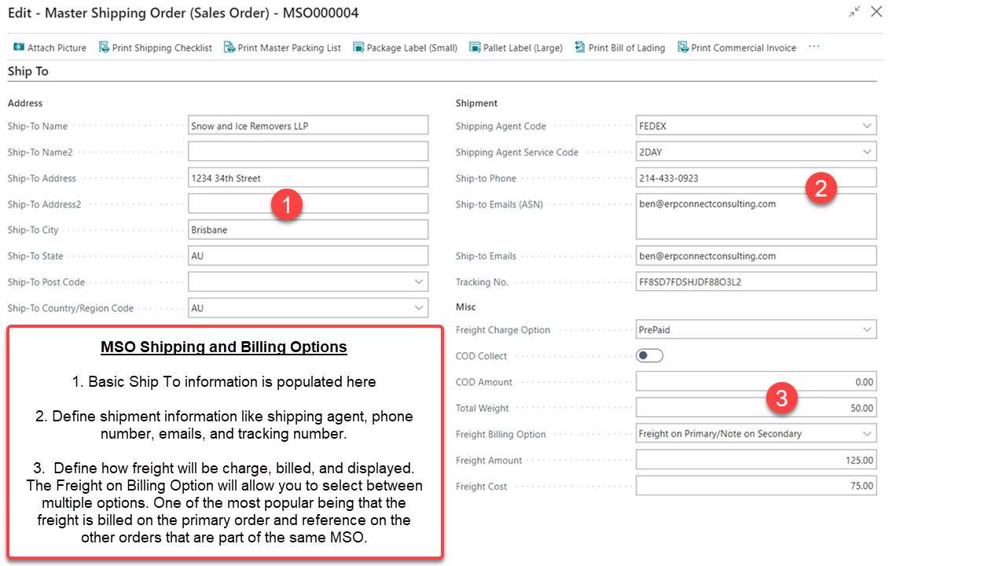
Task: Click the Pallet Label (Large) icon
Action: (x=475, y=48)
